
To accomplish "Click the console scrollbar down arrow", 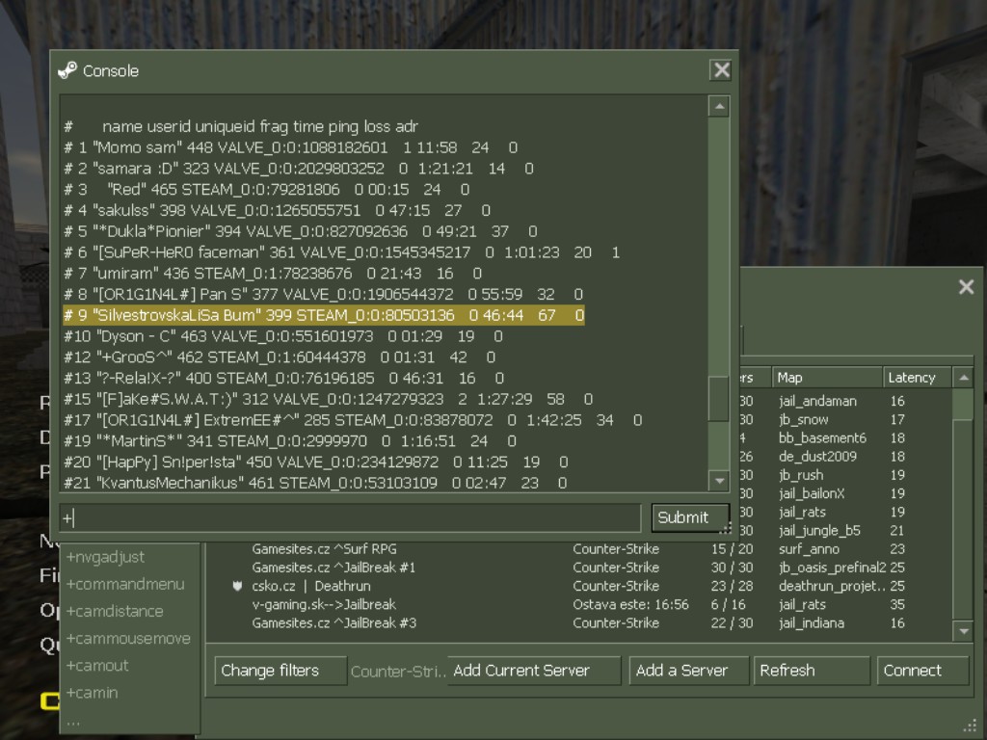I will 719,481.
